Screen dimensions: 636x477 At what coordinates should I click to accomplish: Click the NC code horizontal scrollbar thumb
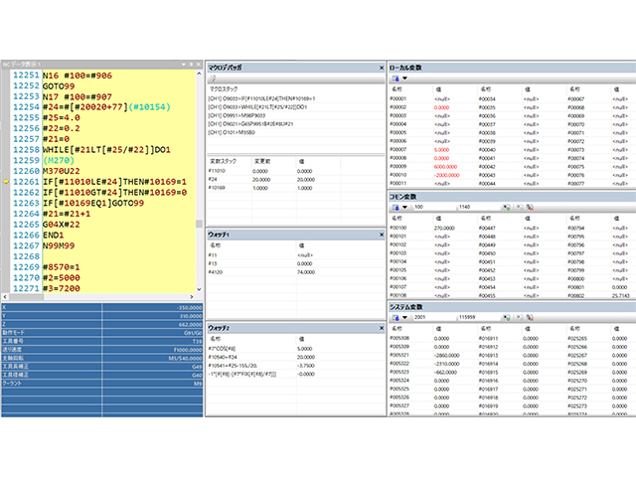(x=27, y=297)
